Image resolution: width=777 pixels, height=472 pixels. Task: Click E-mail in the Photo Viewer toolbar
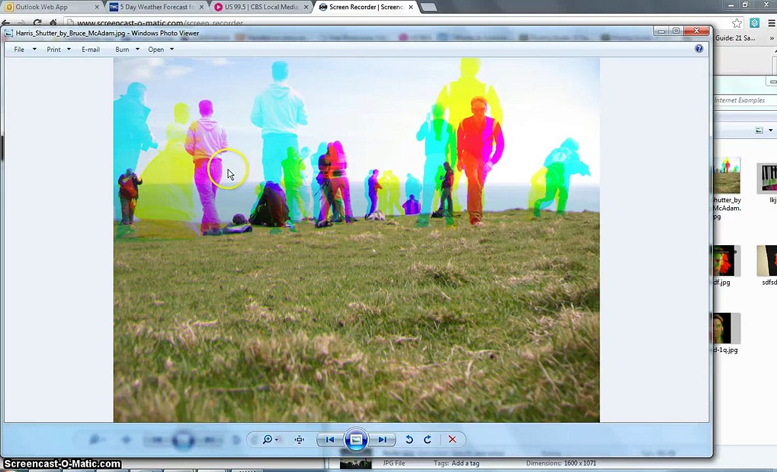click(91, 49)
